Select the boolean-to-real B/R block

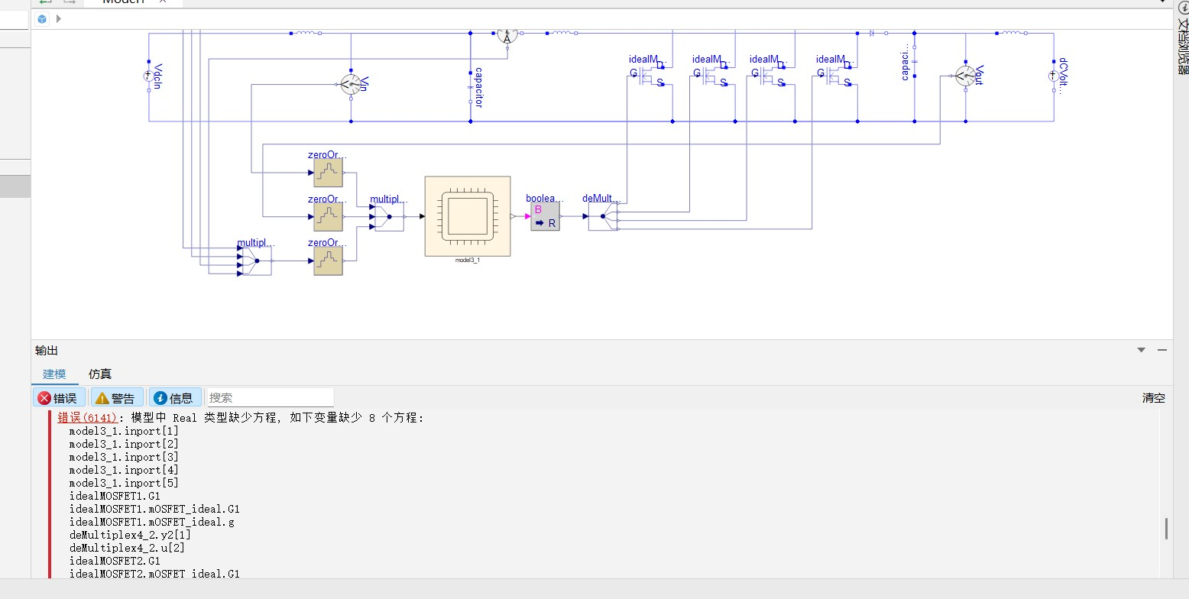(x=545, y=216)
